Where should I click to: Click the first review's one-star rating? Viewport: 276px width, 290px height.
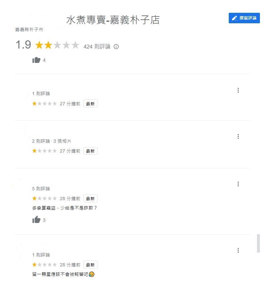tap(44, 104)
